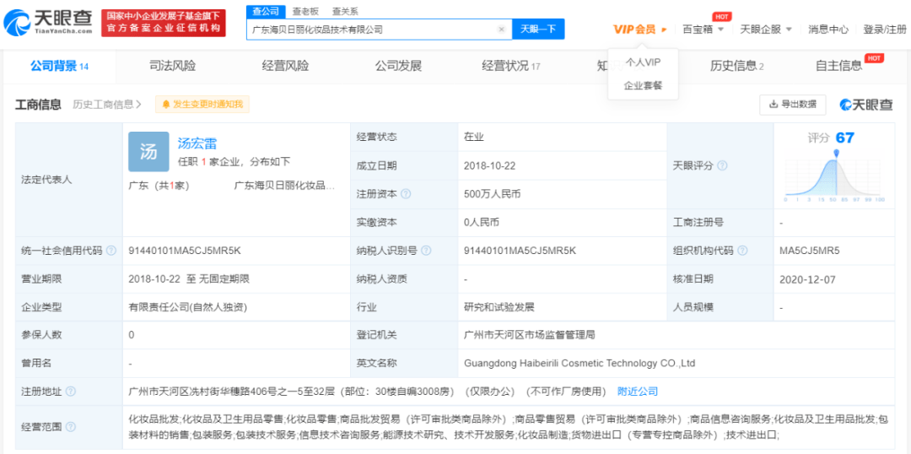Screen dimensions: 911x454
Task: Click help icon beside 纳税人识别号
Action: click(x=425, y=251)
